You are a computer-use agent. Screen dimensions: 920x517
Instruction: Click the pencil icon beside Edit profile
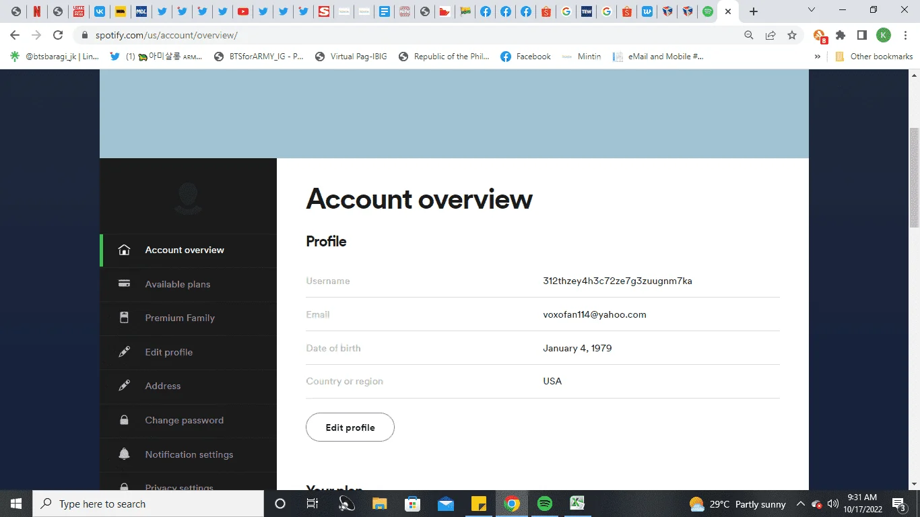pos(124,351)
